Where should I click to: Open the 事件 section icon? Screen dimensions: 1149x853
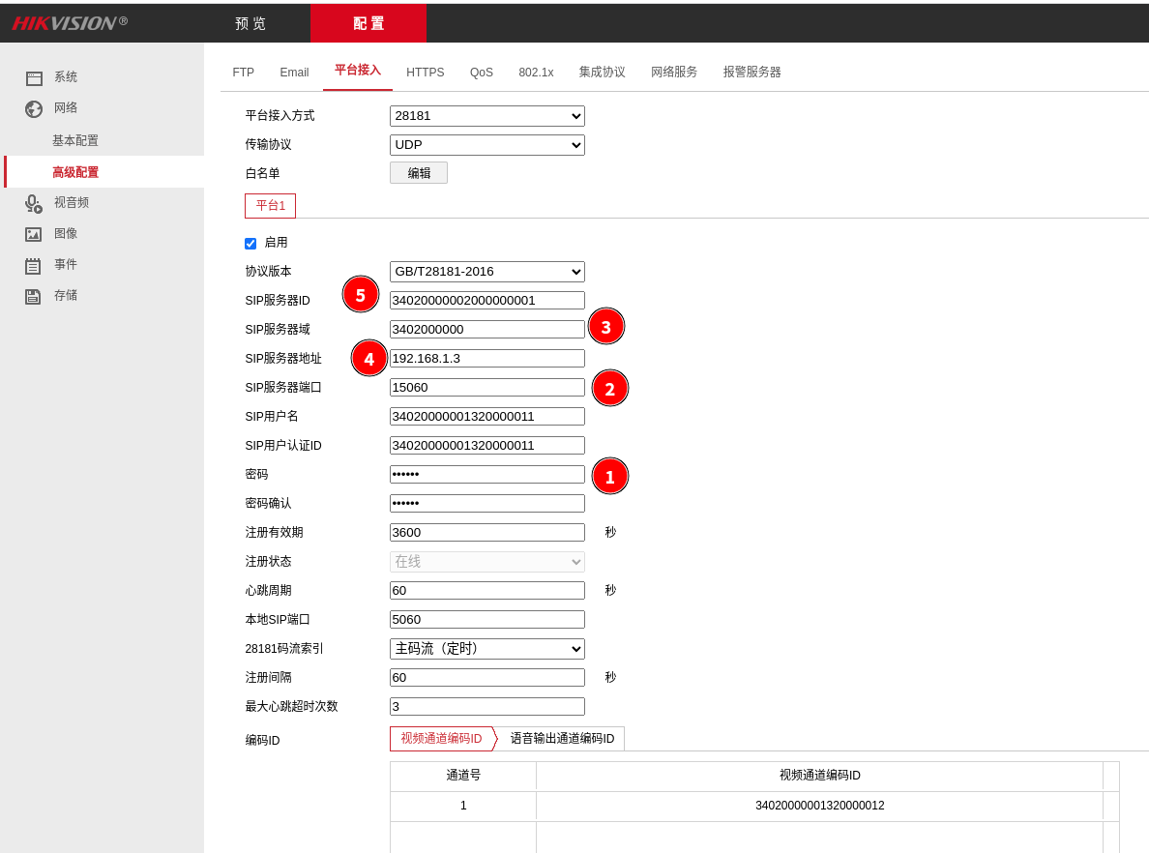coord(33,264)
